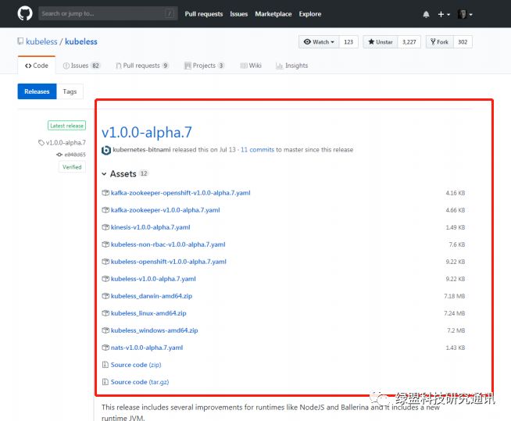This screenshot has height=421, width=511.
Task: Select the Pull requests 9 tab
Action: (x=142, y=66)
